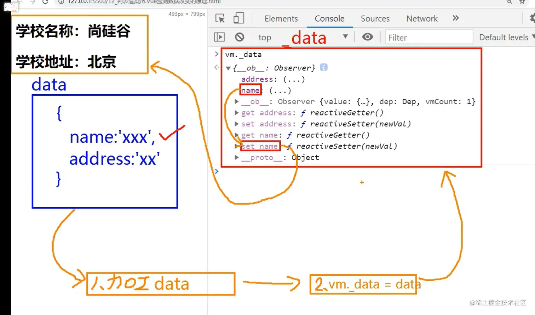Viewport: 535px width, 315px height.
Task: Click the site info icon before URL
Action: 61,2
